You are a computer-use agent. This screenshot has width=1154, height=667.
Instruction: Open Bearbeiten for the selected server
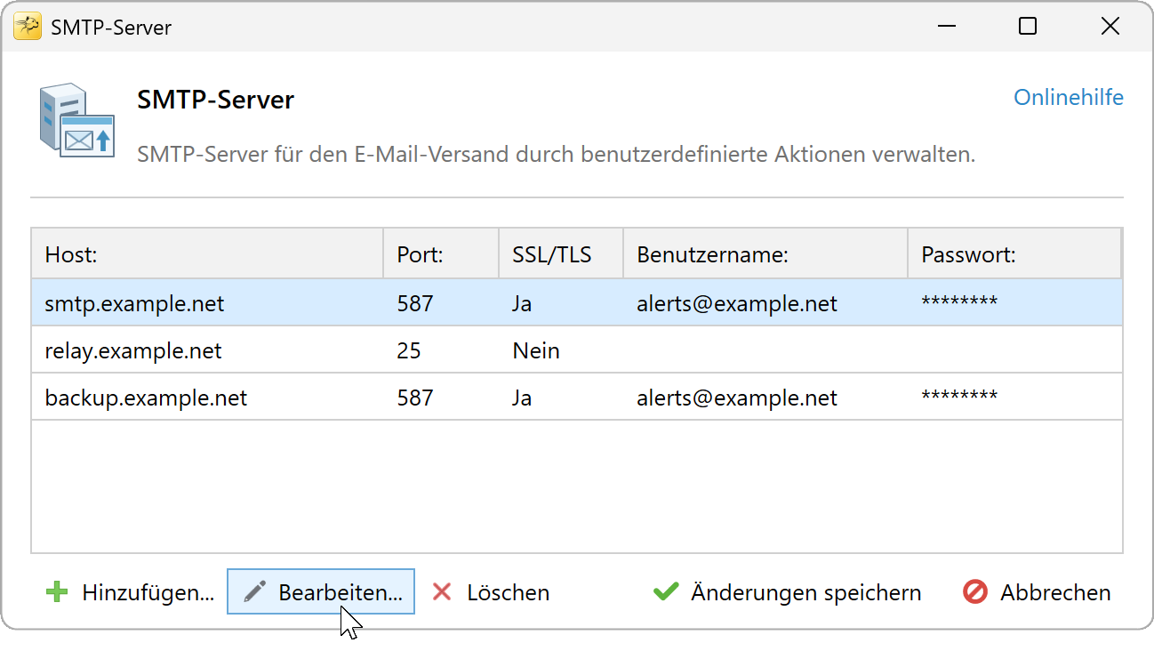321,592
